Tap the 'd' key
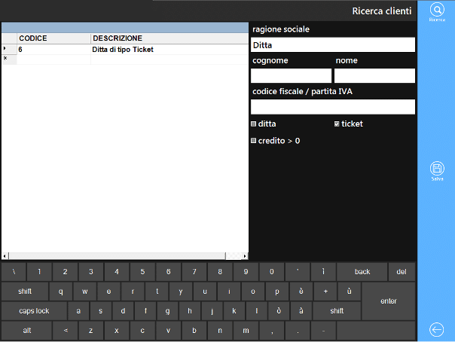The height and width of the screenshot is (342, 455). pos(123,310)
